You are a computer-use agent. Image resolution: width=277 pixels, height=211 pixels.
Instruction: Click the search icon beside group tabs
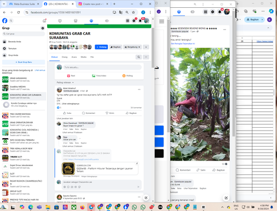[x=138, y=57]
